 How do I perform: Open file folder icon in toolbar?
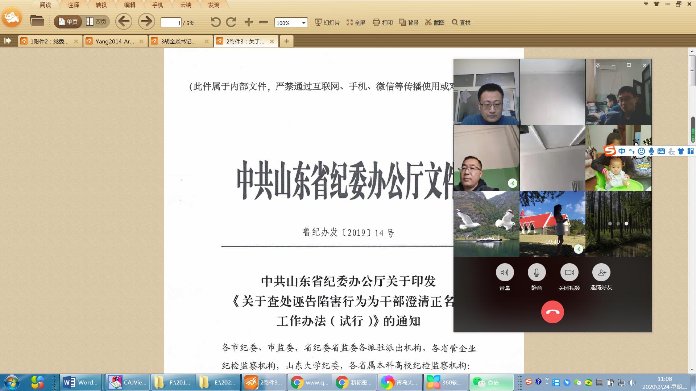[37, 21]
